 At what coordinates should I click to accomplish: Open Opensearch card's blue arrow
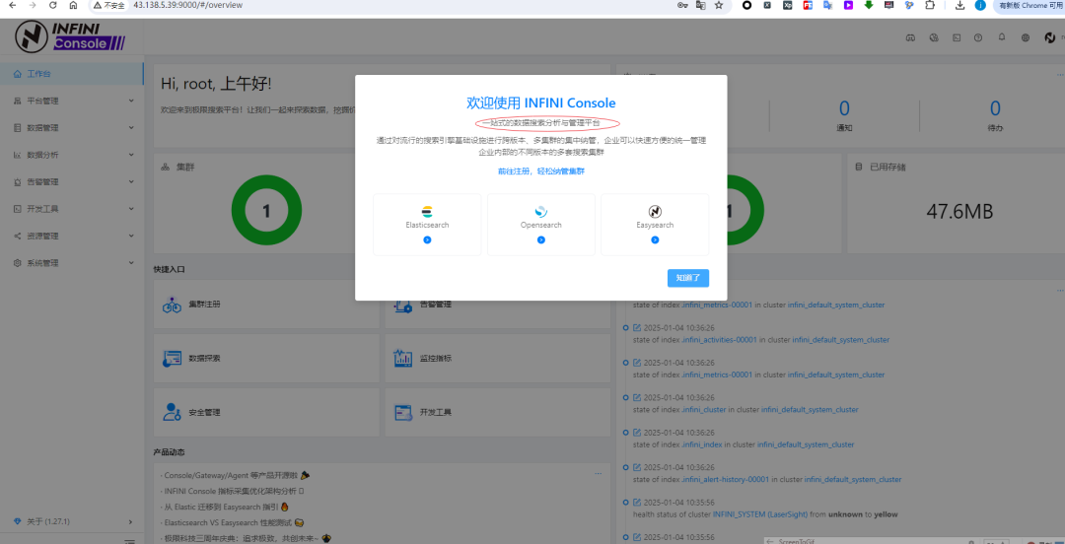point(540,239)
